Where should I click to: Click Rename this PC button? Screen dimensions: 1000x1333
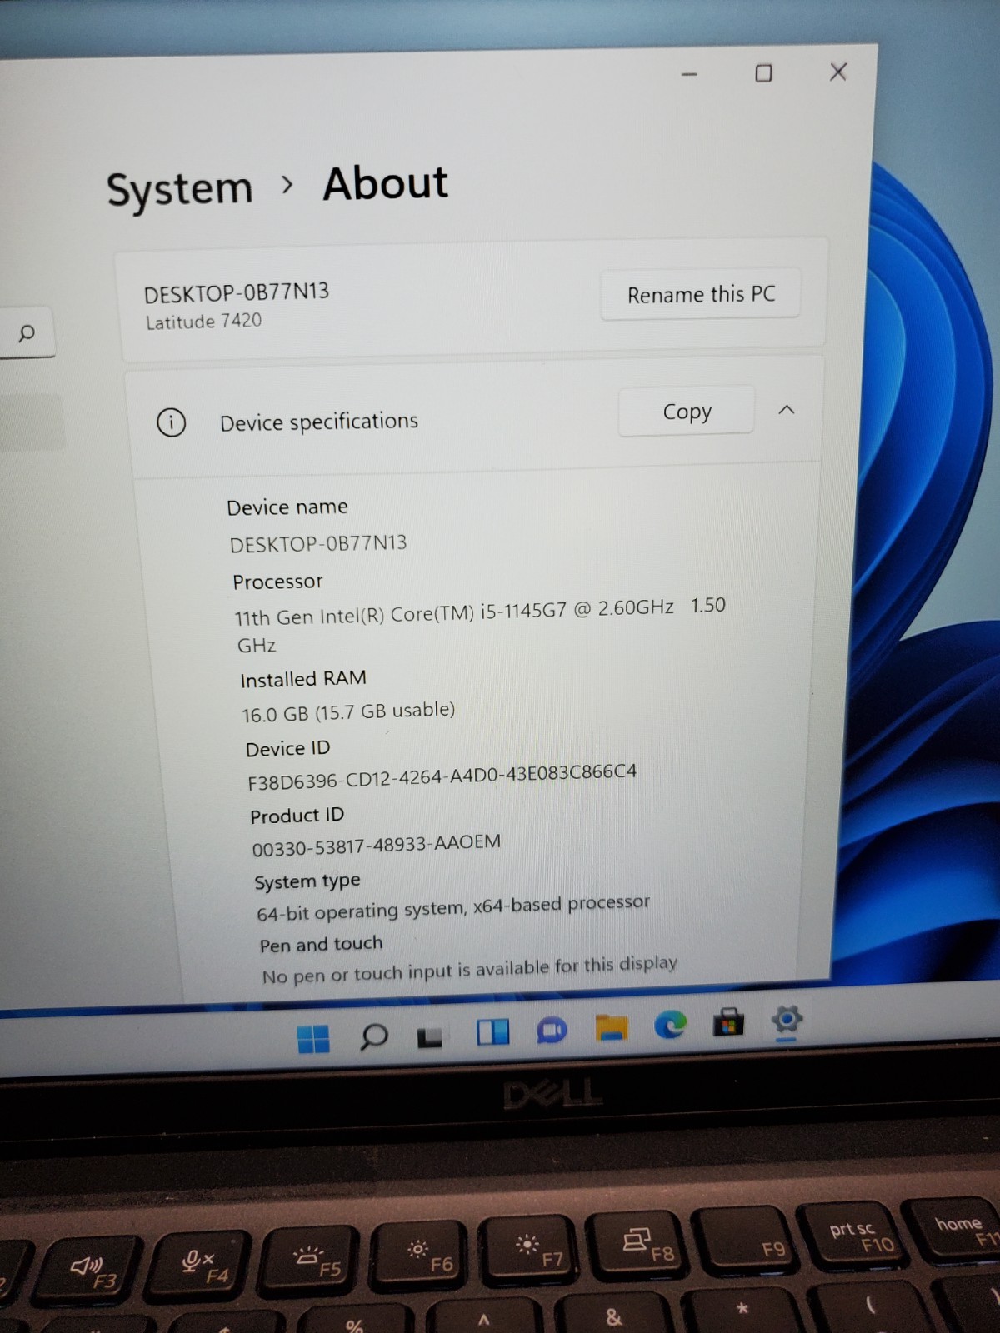tap(701, 294)
